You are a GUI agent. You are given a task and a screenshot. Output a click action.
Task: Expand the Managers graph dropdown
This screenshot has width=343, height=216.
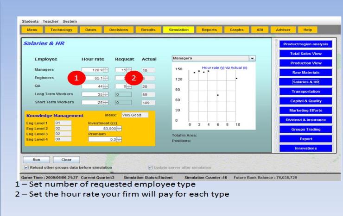[252, 59]
